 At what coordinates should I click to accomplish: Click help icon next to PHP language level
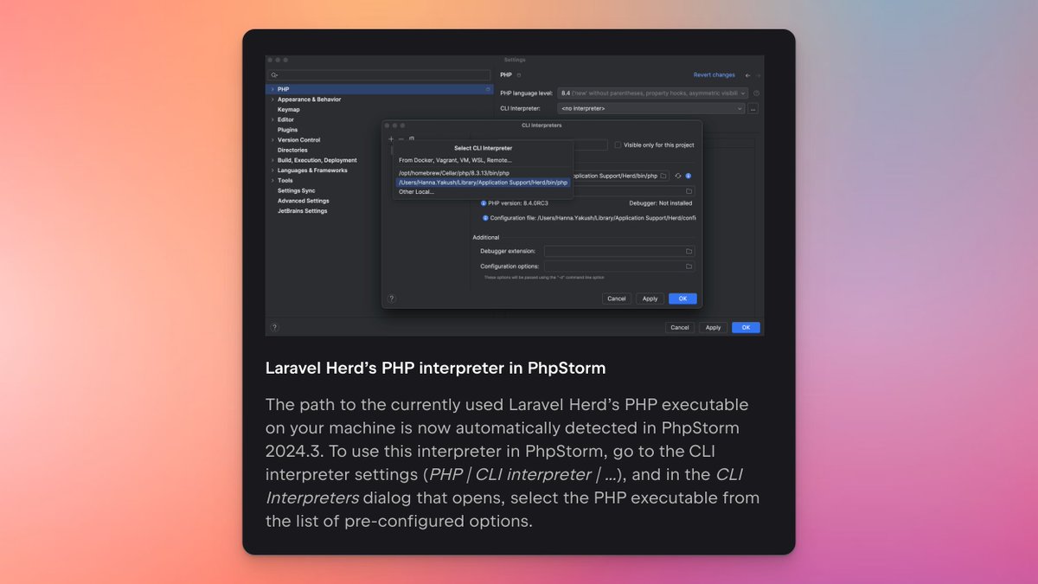(x=756, y=93)
